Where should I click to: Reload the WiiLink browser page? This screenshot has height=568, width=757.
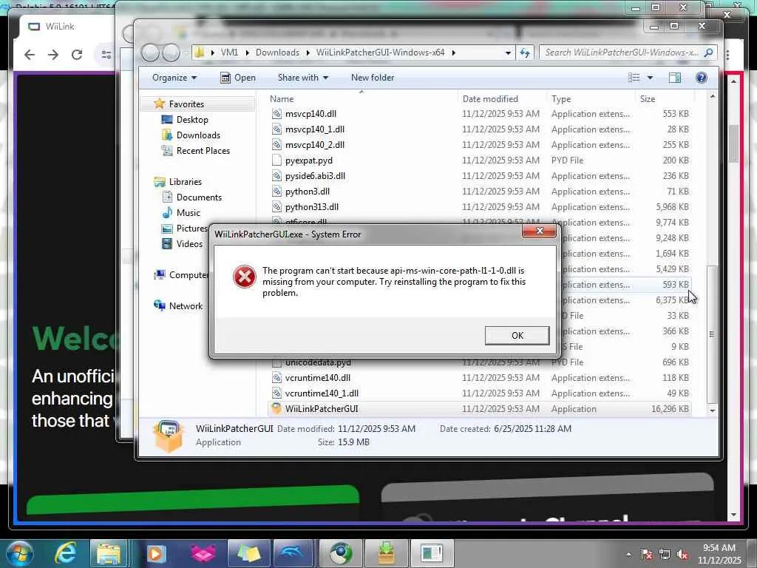pyautogui.click(x=77, y=55)
